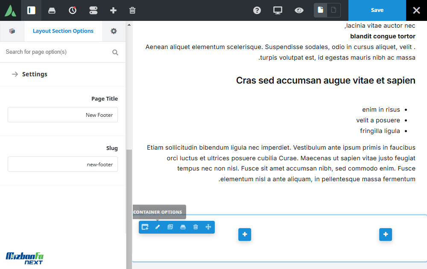Screen dimensions: 427x269
Task: Click the right column plus button
Action: tap(386, 234)
